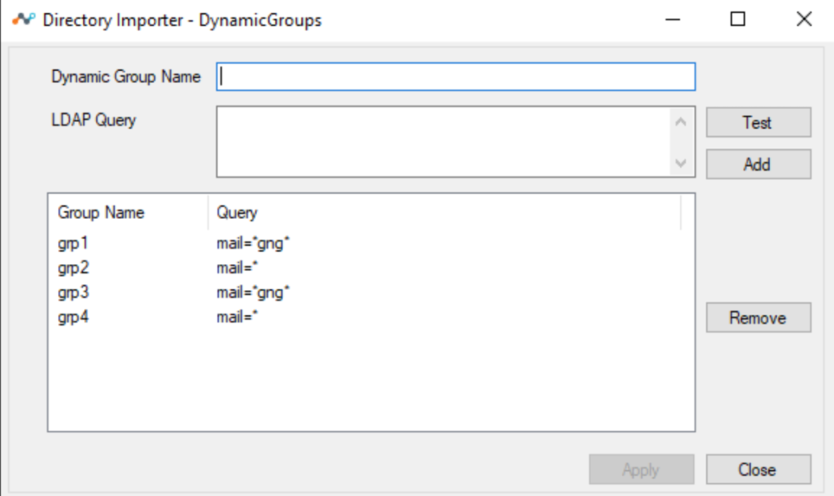
Task: Maximize the Directory Importer window
Action: 738,20
